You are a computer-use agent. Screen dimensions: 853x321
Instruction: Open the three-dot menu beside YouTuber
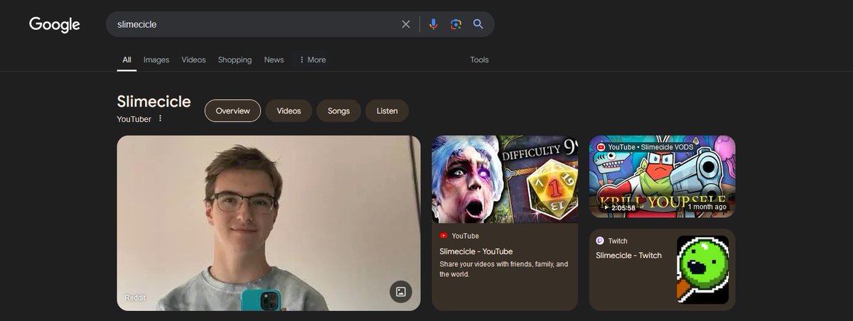pyautogui.click(x=160, y=119)
